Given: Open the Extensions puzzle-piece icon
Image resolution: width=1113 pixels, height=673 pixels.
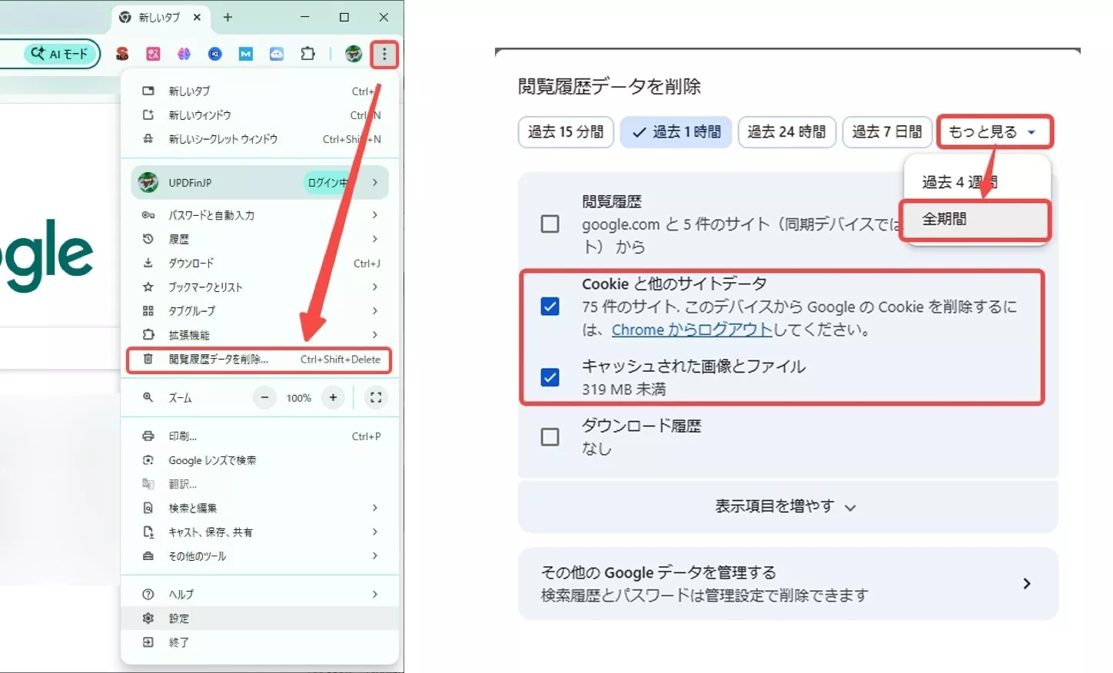Looking at the screenshot, I should 308,54.
